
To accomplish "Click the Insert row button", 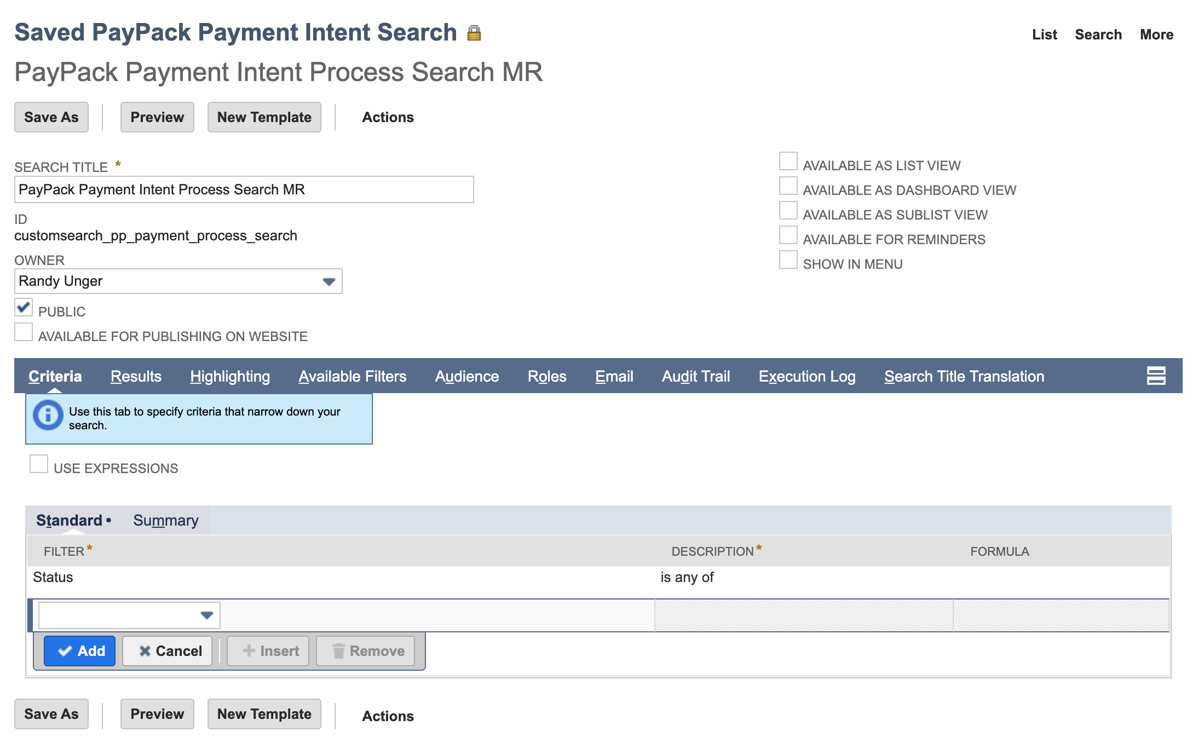I will 268,651.
